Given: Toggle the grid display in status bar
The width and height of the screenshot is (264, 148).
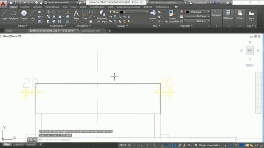Looking at the screenshot, I should tap(130, 145).
